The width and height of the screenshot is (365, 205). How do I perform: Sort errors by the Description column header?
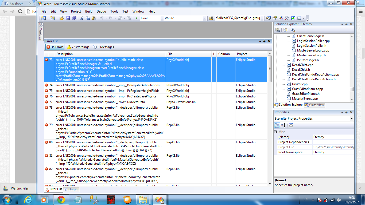click(110, 54)
